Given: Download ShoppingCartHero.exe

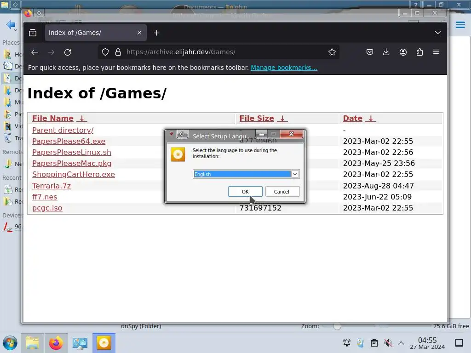Looking at the screenshot, I should point(73,174).
